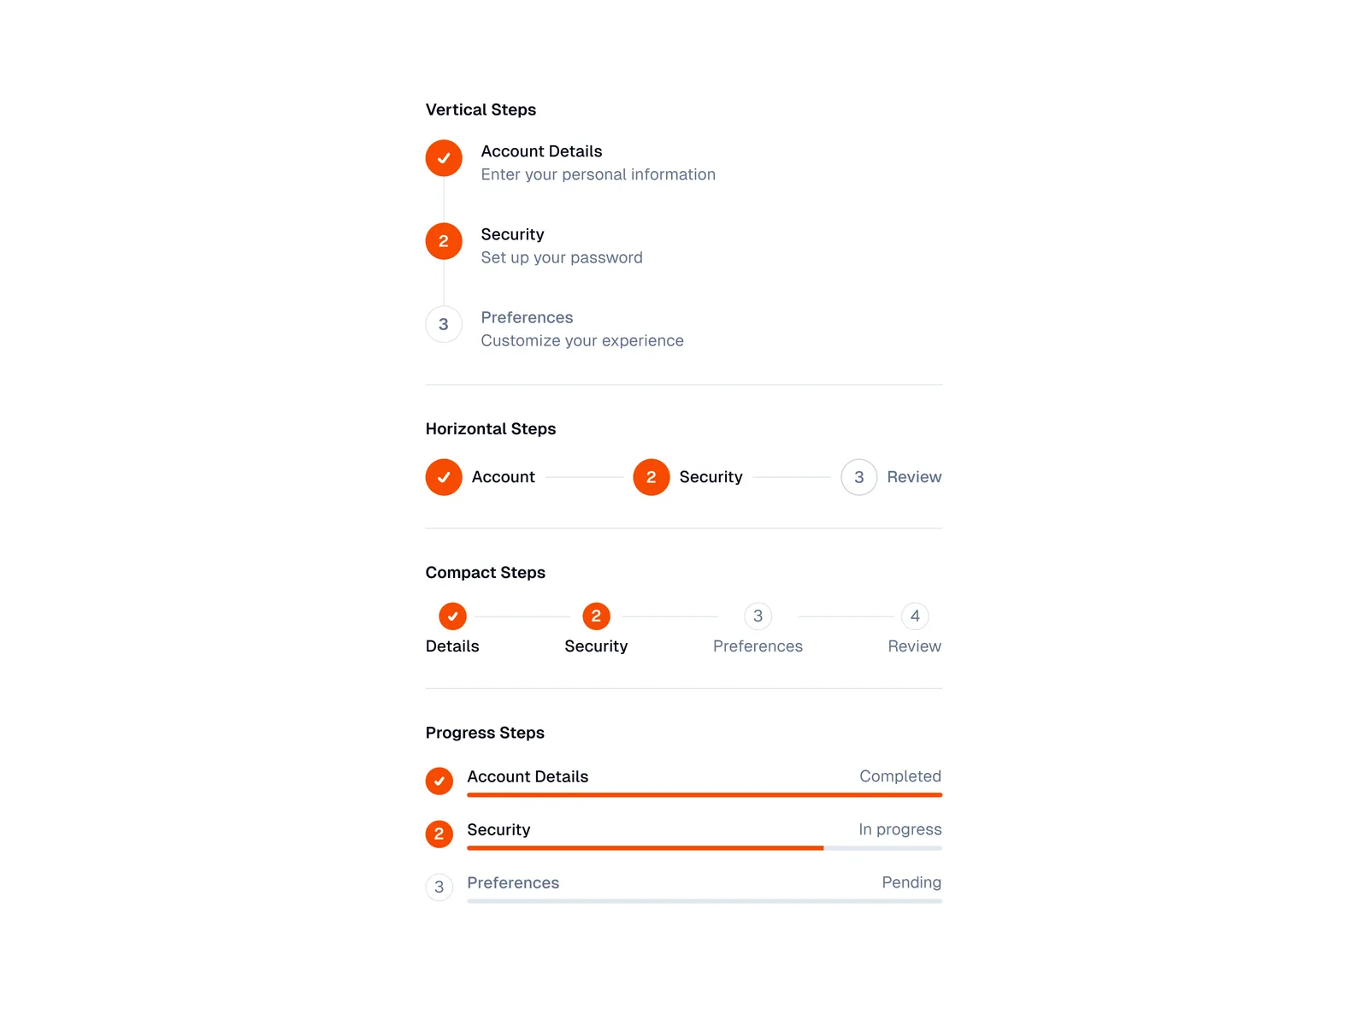The width and height of the screenshot is (1368, 1026).
Task: Select the step 4 circle in Compact Steps
Action: [915, 616]
